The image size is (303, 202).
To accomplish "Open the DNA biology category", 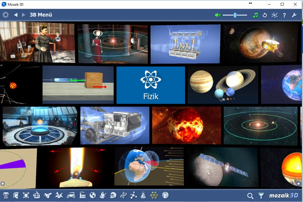I will point(123,195).
